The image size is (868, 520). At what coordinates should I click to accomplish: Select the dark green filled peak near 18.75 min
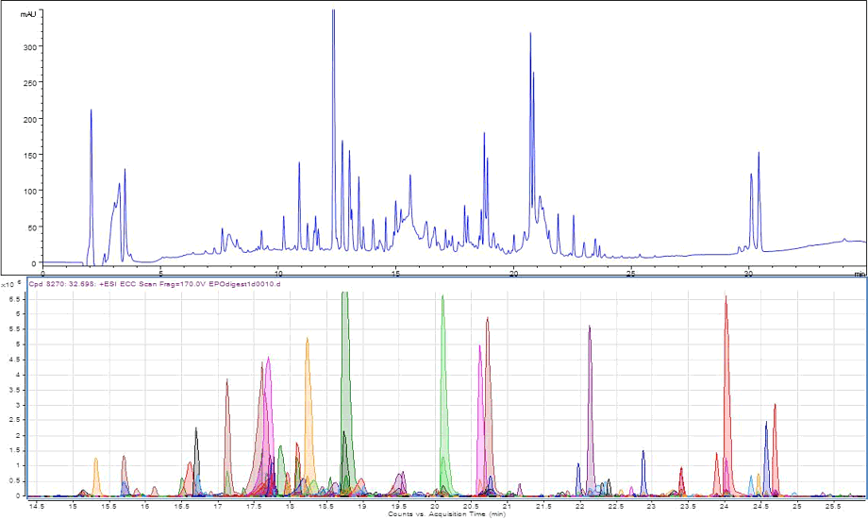345,359
